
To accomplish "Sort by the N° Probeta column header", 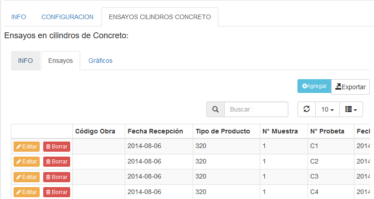I will 327,131.
